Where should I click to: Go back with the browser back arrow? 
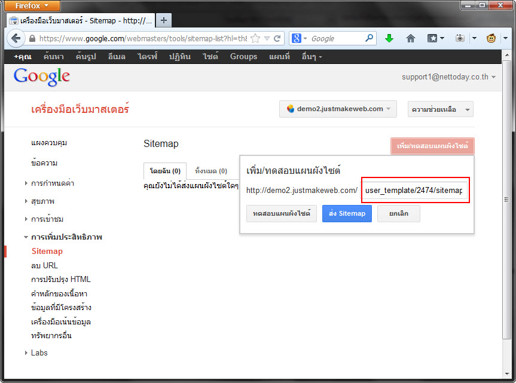[16, 38]
